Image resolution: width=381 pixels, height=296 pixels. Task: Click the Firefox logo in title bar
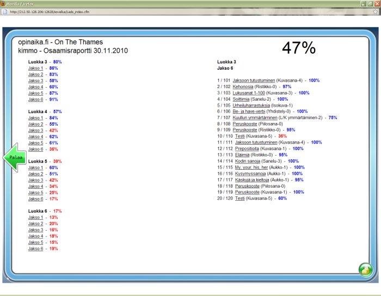(x=3, y=4)
